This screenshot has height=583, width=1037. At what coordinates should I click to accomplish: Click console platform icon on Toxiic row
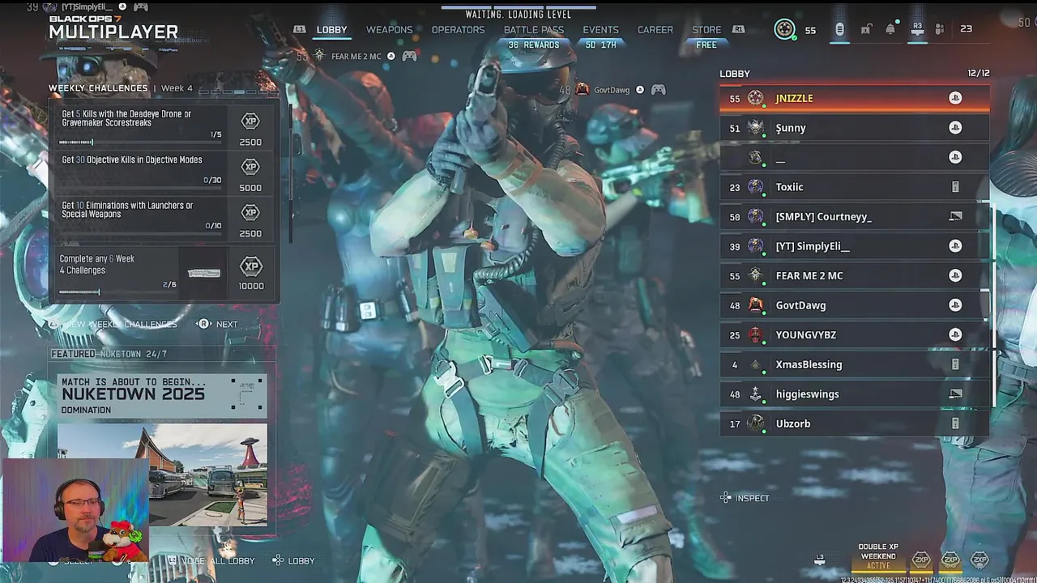click(x=955, y=187)
